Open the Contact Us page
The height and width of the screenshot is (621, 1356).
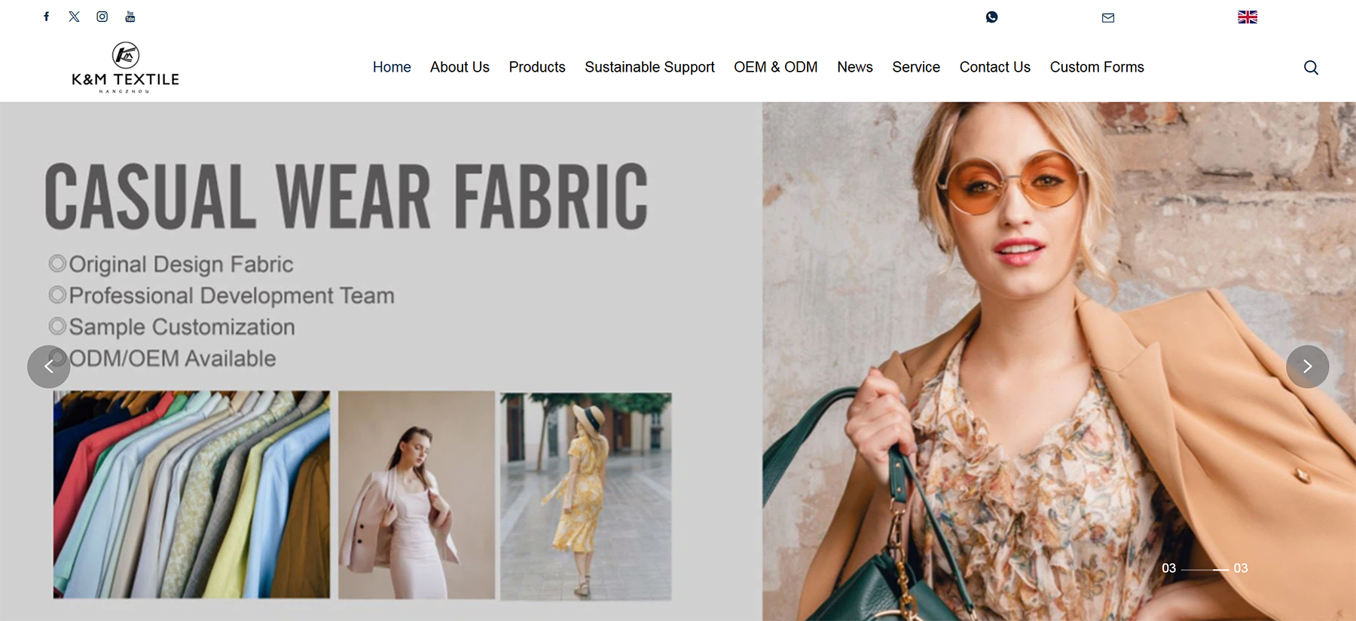pyautogui.click(x=994, y=67)
